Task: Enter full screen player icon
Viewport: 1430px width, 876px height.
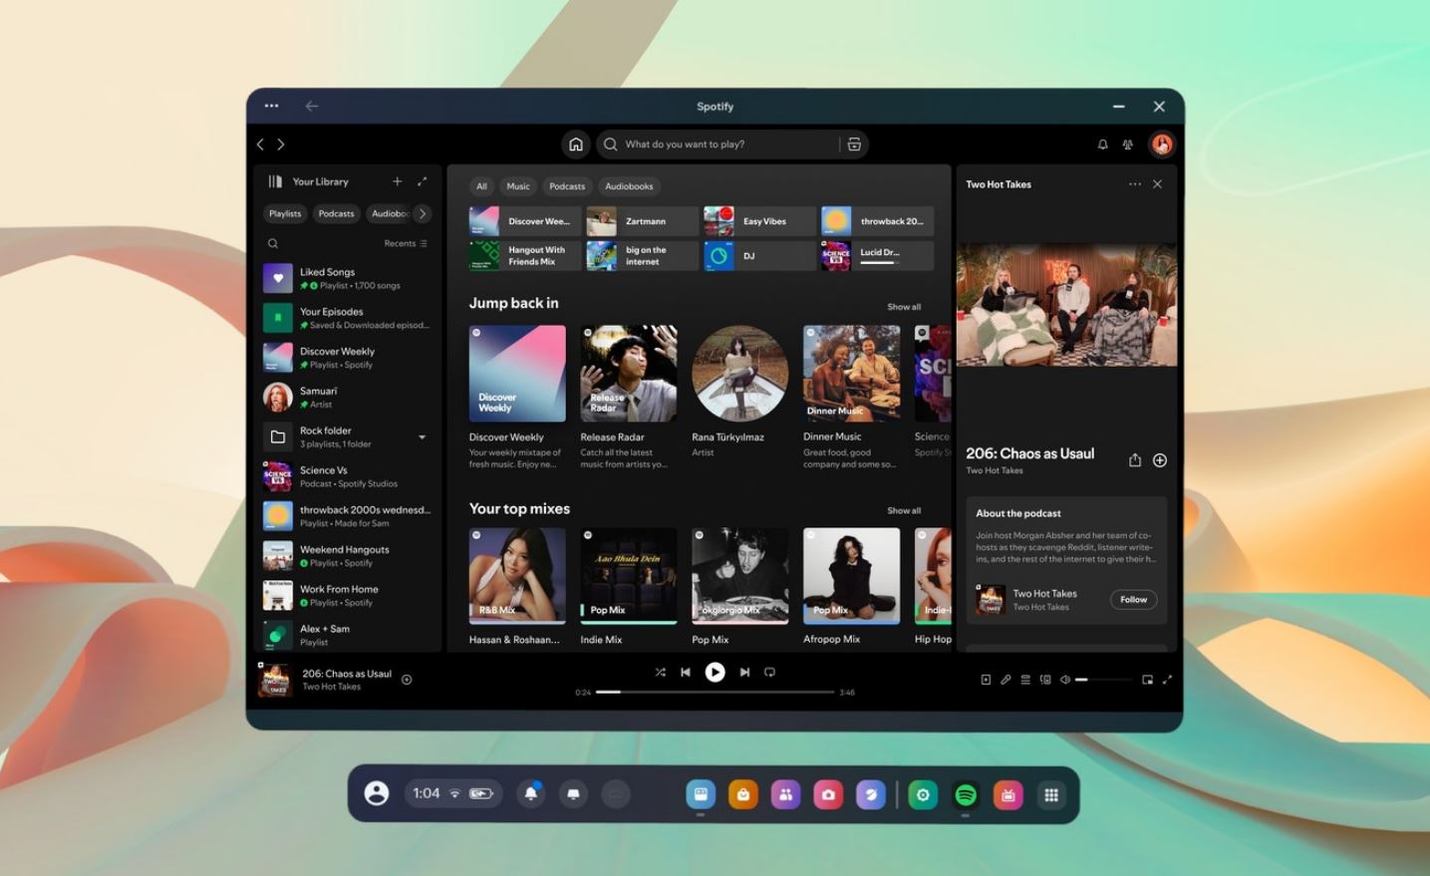Action: pyautogui.click(x=1167, y=680)
